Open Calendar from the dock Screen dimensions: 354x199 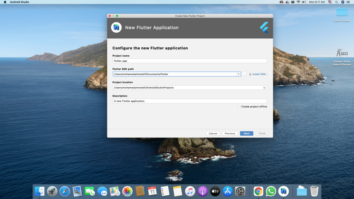[152, 191]
